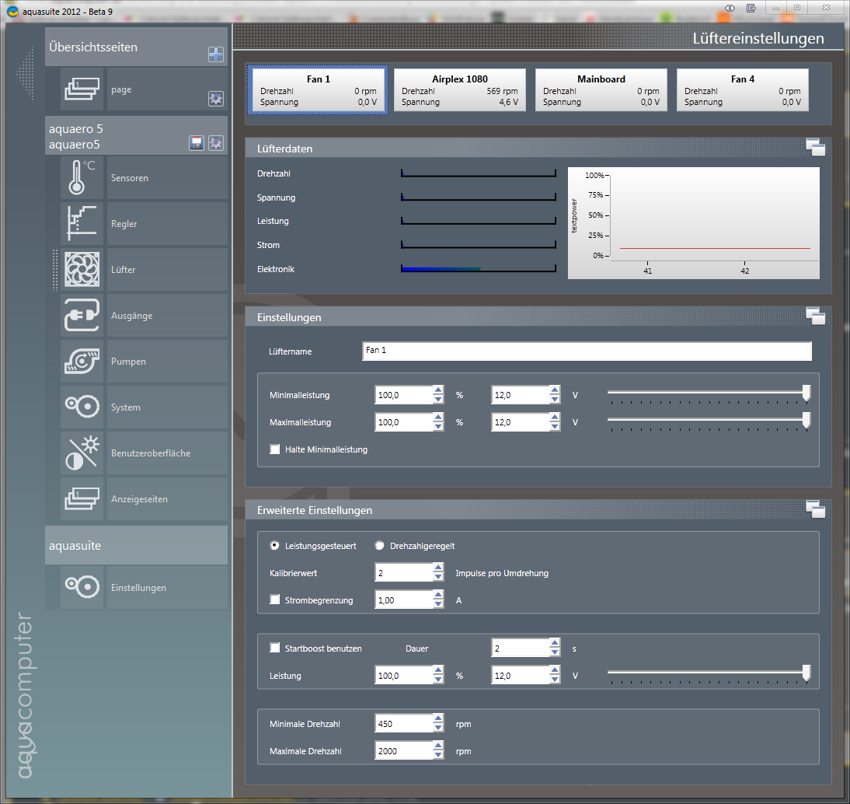Collapse the Einstellungen panel
This screenshot has height=804, width=850.
[815, 316]
